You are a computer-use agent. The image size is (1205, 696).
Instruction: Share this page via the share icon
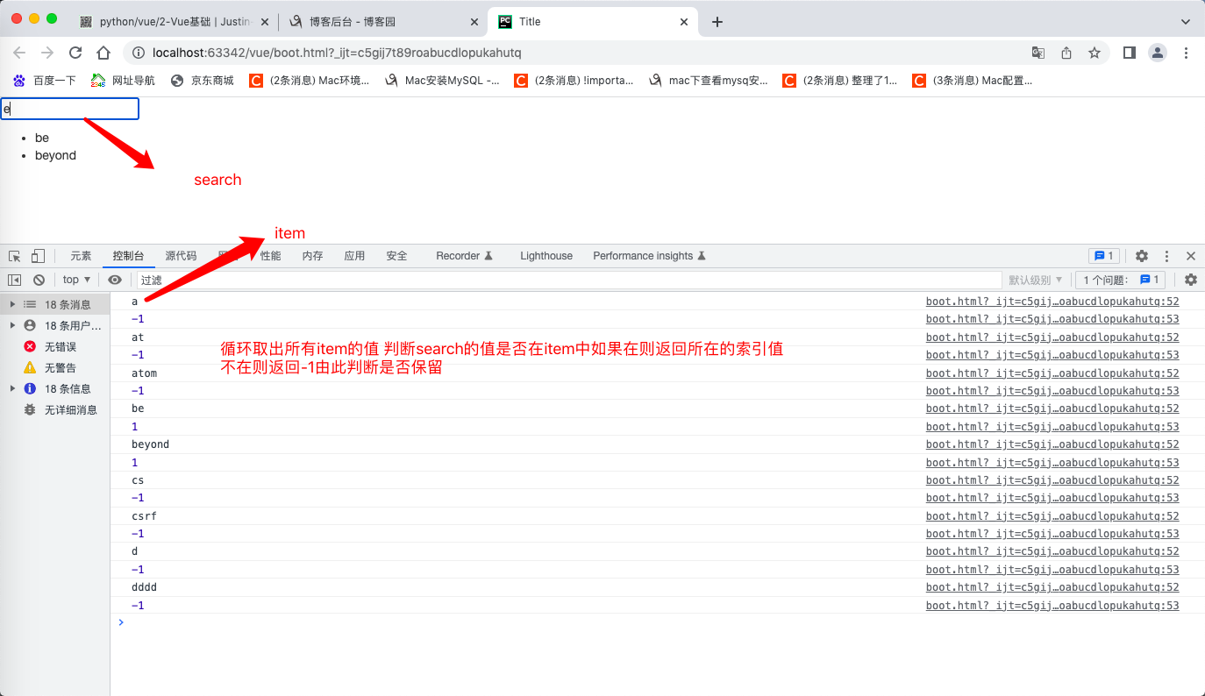[x=1066, y=53]
